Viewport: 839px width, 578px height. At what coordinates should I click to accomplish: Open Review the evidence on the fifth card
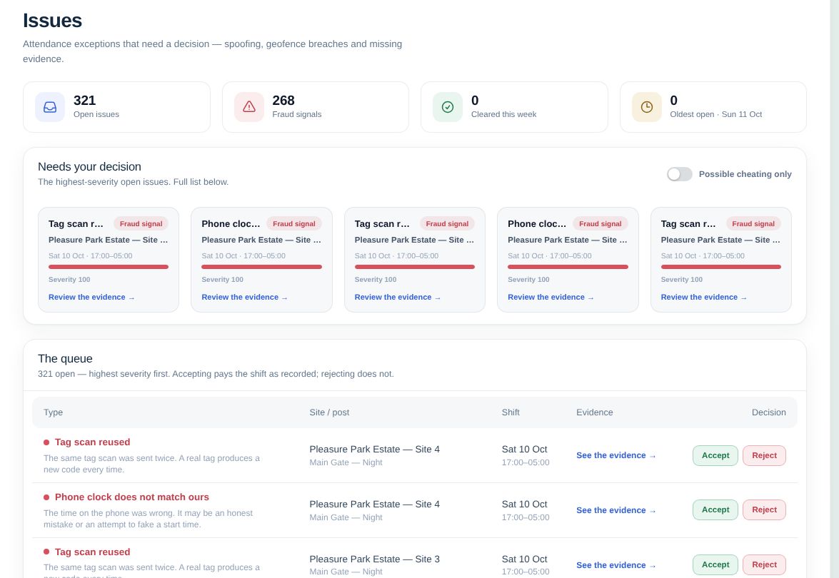[703, 298]
